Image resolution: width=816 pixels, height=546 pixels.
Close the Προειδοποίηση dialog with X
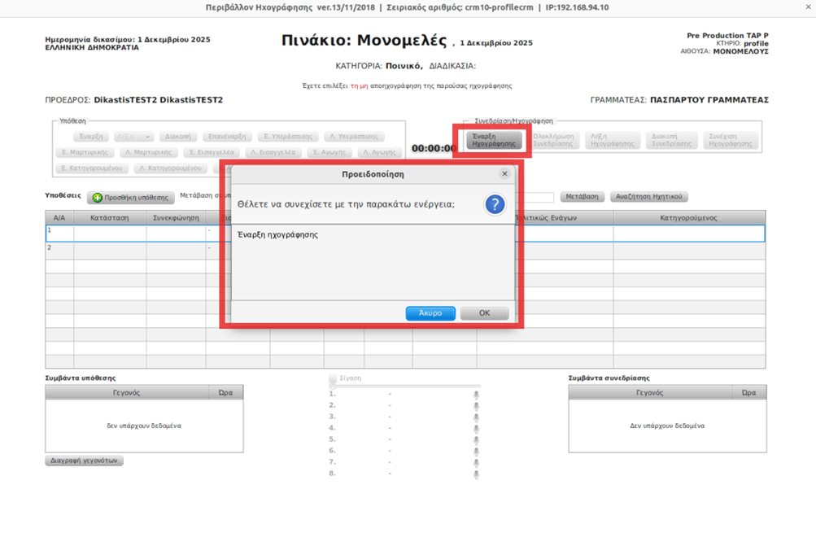[504, 174]
